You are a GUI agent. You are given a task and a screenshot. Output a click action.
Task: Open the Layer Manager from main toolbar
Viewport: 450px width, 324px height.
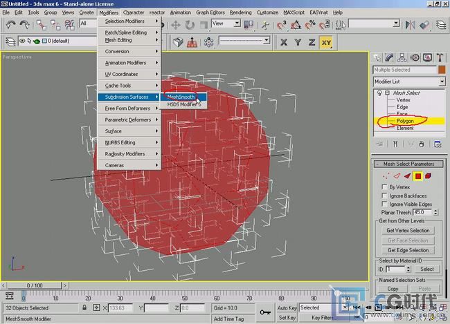click(441, 25)
